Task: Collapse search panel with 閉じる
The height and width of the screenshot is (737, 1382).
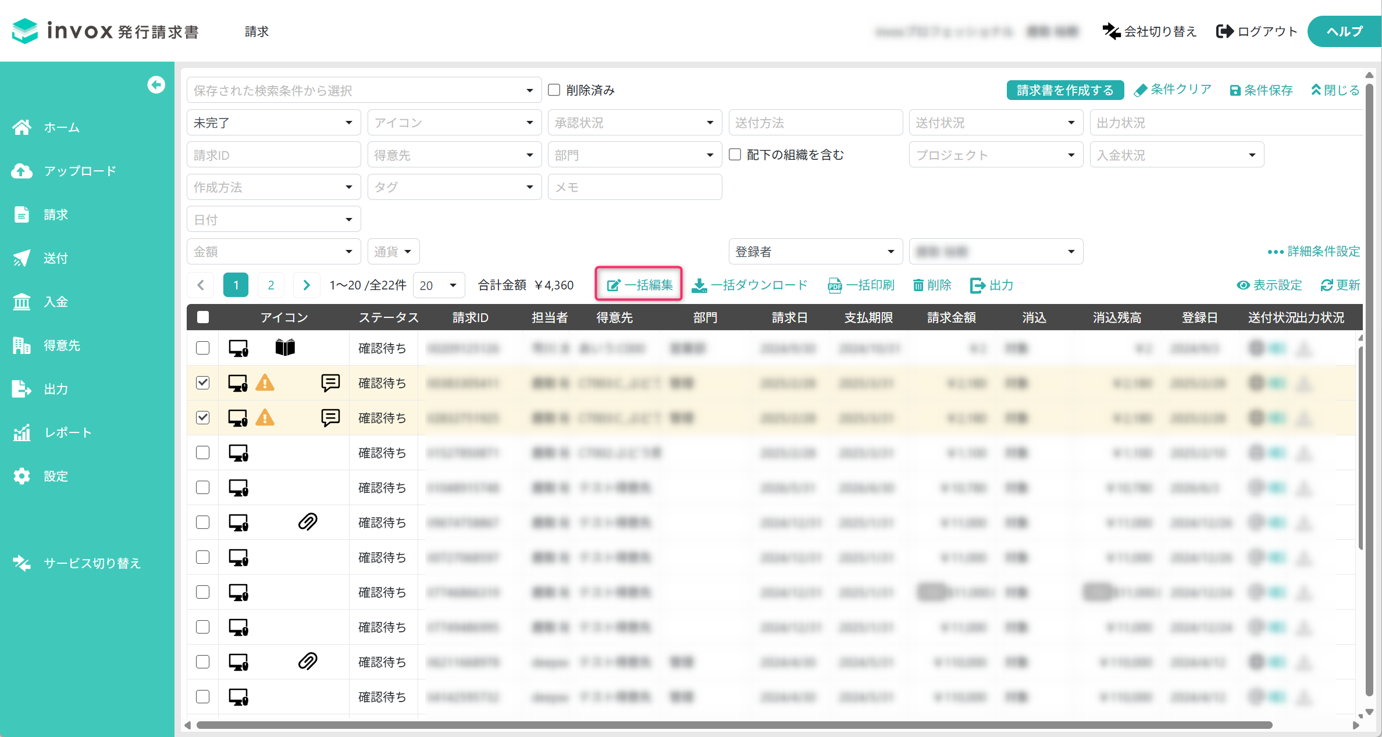Action: tap(1335, 90)
